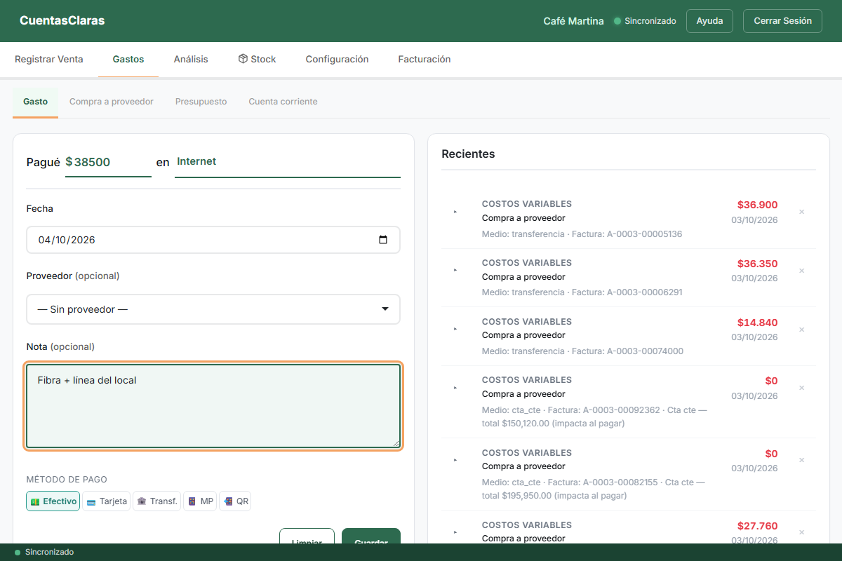Click the Recientes heading
This screenshot has width=842, height=561.
pyautogui.click(x=468, y=154)
